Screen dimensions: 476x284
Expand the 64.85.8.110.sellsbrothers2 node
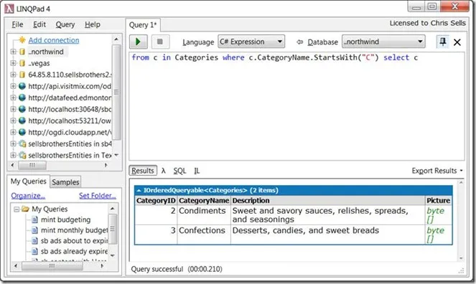[x=13, y=75]
